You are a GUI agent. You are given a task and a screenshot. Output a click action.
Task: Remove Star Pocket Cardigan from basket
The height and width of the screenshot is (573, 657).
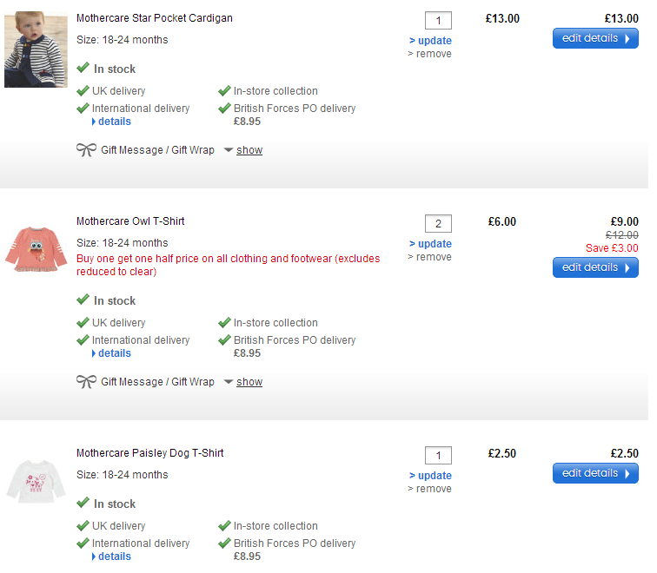pos(429,54)
